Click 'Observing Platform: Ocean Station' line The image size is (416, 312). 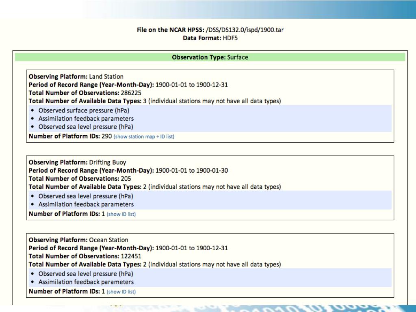[78, 240]
